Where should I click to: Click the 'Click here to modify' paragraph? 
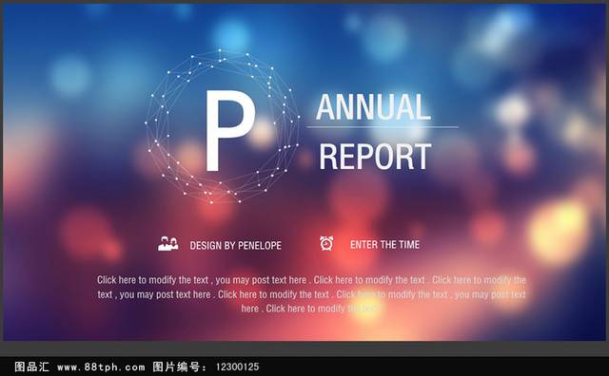311,293
